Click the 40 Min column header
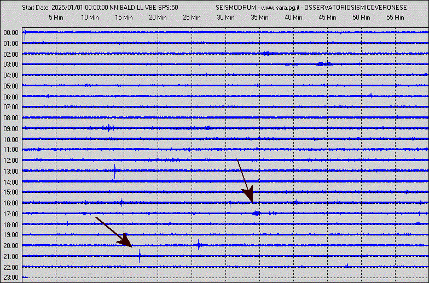 pyautogui.click(x=293, y=17)
